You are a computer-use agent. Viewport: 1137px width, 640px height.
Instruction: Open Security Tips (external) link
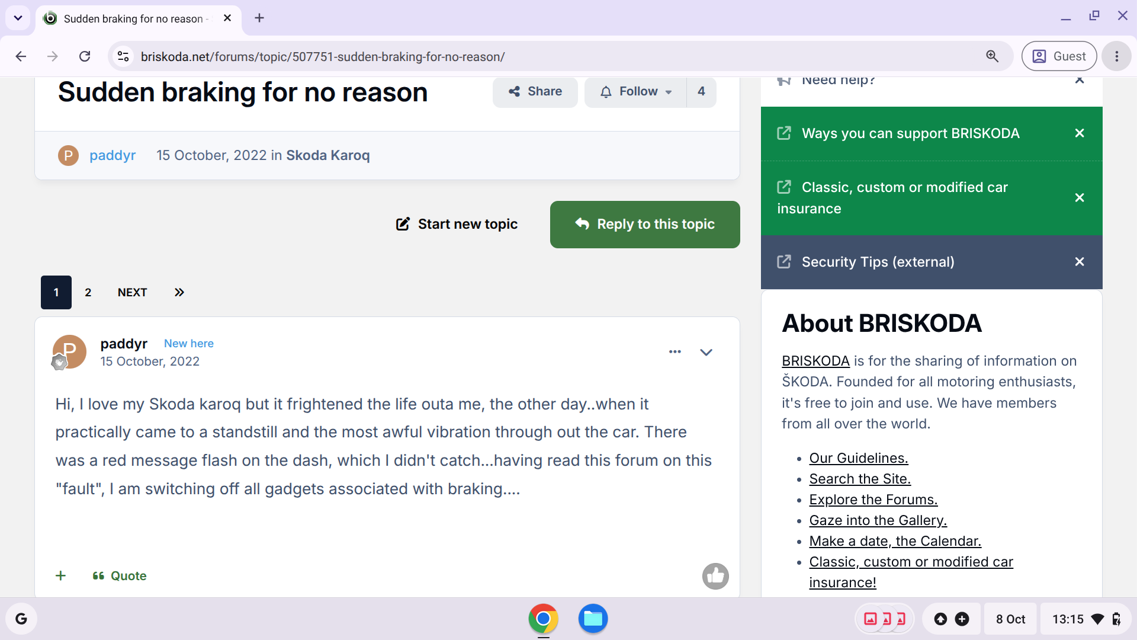coord(878,262)
